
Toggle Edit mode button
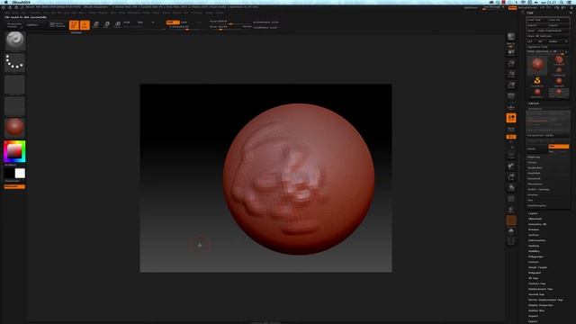point(74,24)
